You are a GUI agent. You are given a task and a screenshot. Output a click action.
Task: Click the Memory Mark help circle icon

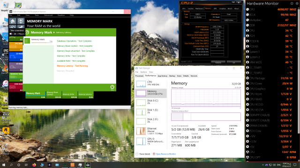tap(27, 32)
